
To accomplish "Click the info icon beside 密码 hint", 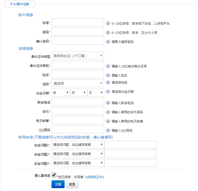I will coord(108,33).
